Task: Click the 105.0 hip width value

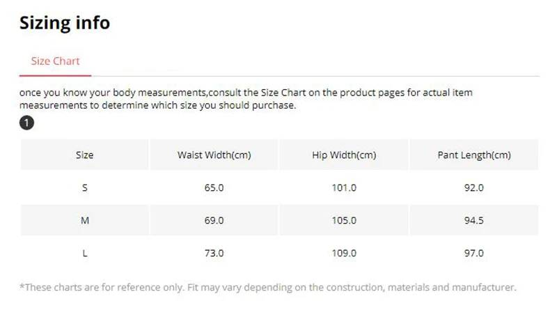Action: click(344, 220)
